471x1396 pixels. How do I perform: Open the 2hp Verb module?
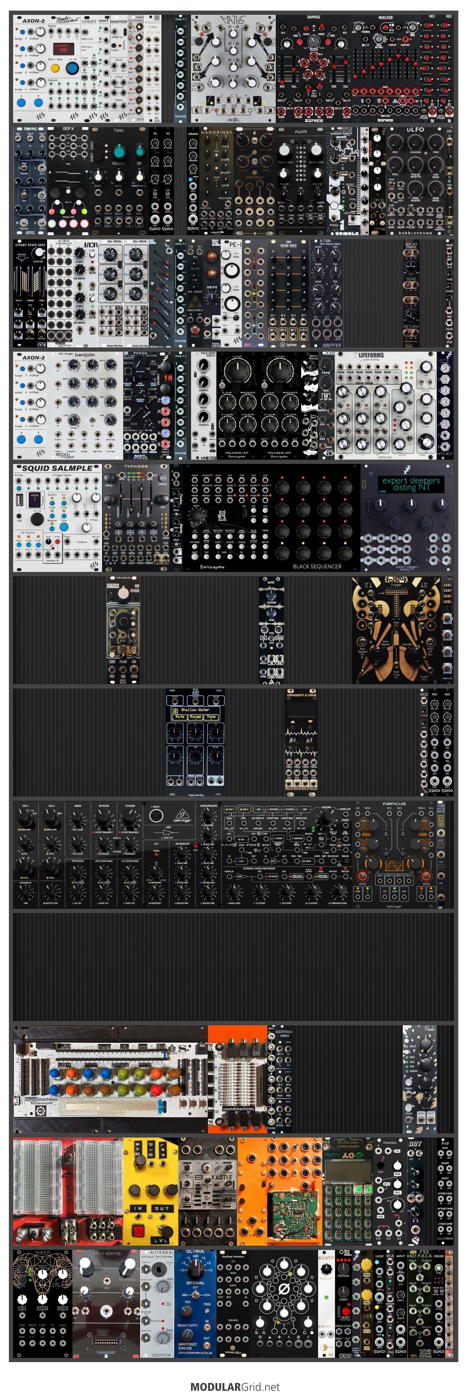click(449, 293)
